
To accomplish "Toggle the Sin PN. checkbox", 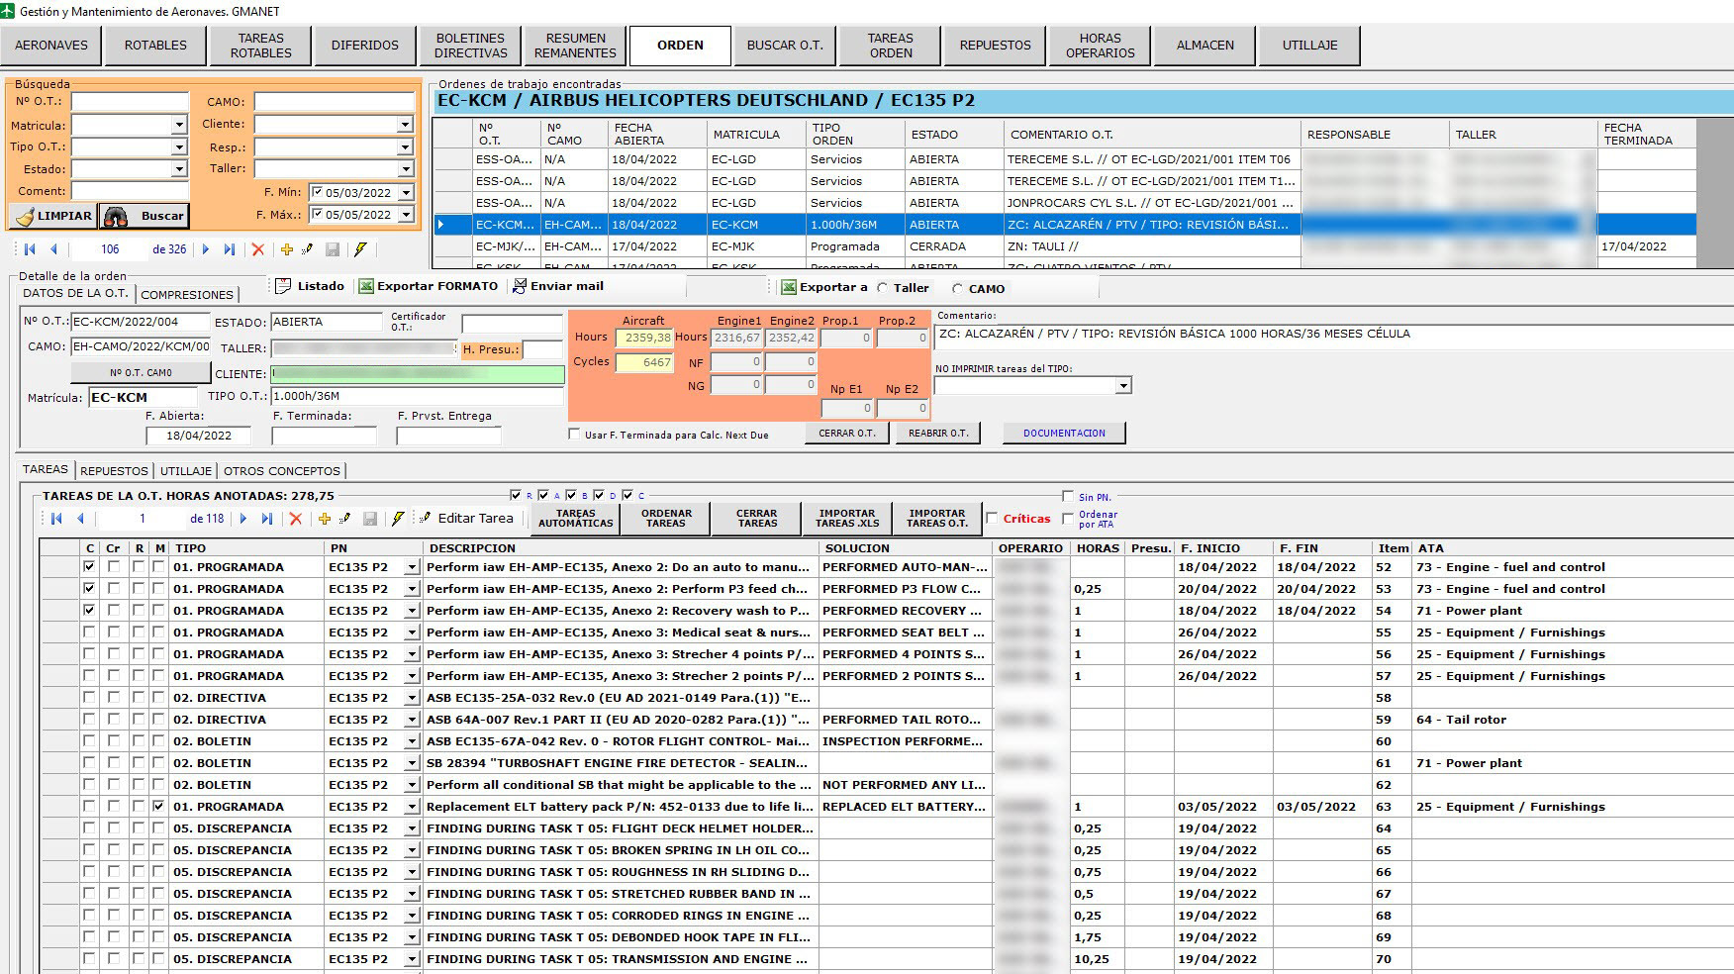I will (x=1068, y=497).
